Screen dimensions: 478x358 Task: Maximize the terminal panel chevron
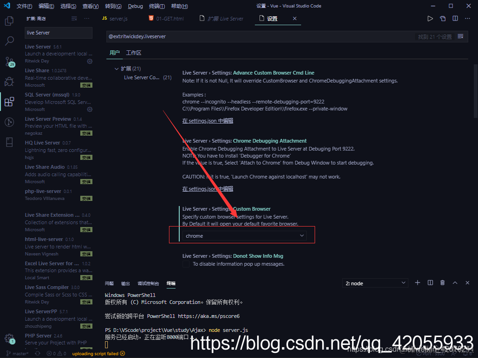(x=455, y=283)
